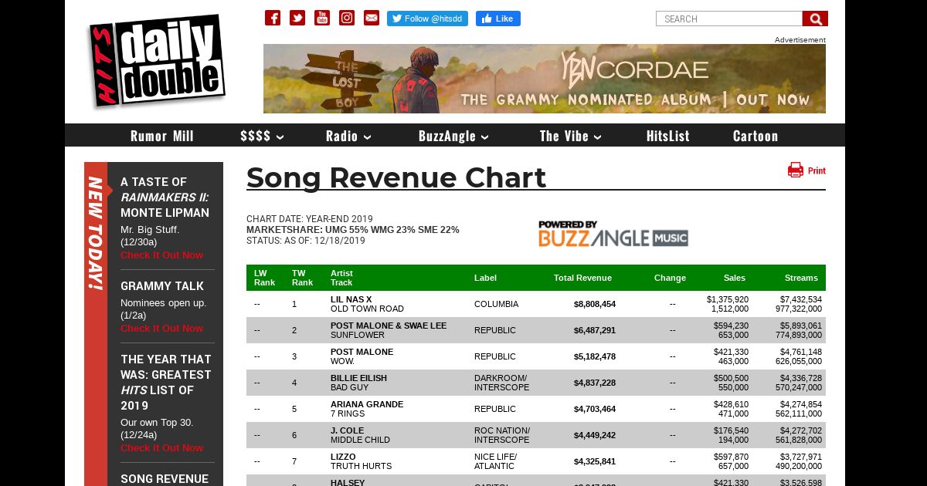The width and height of the screenshot is (927, 486).
Task: Expand the Radio dropdown menu
Action: pos(348,136)
